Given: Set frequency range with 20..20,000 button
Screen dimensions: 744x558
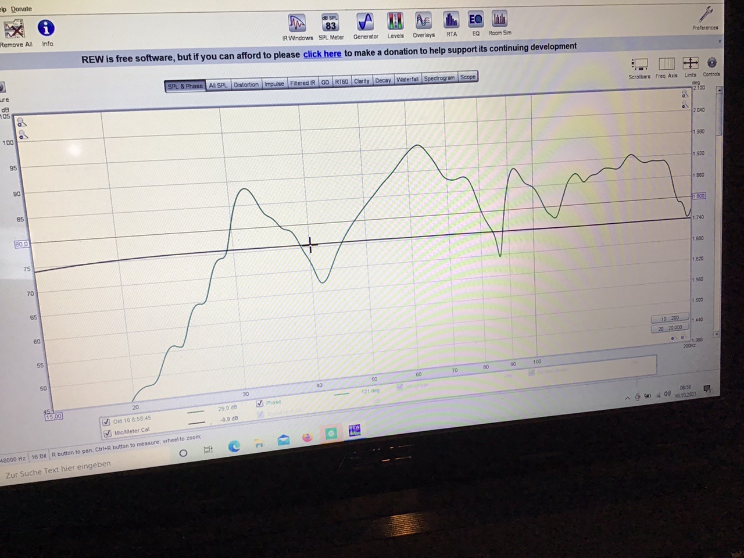Looking at the screenshot, I should [670, 328].
